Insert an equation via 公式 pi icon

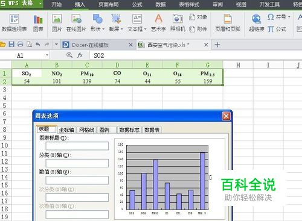(x=277, y=30)
